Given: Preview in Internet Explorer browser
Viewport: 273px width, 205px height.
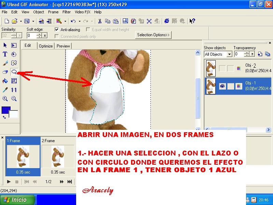Looking at the screenshot, I should [x=167, y=21].
